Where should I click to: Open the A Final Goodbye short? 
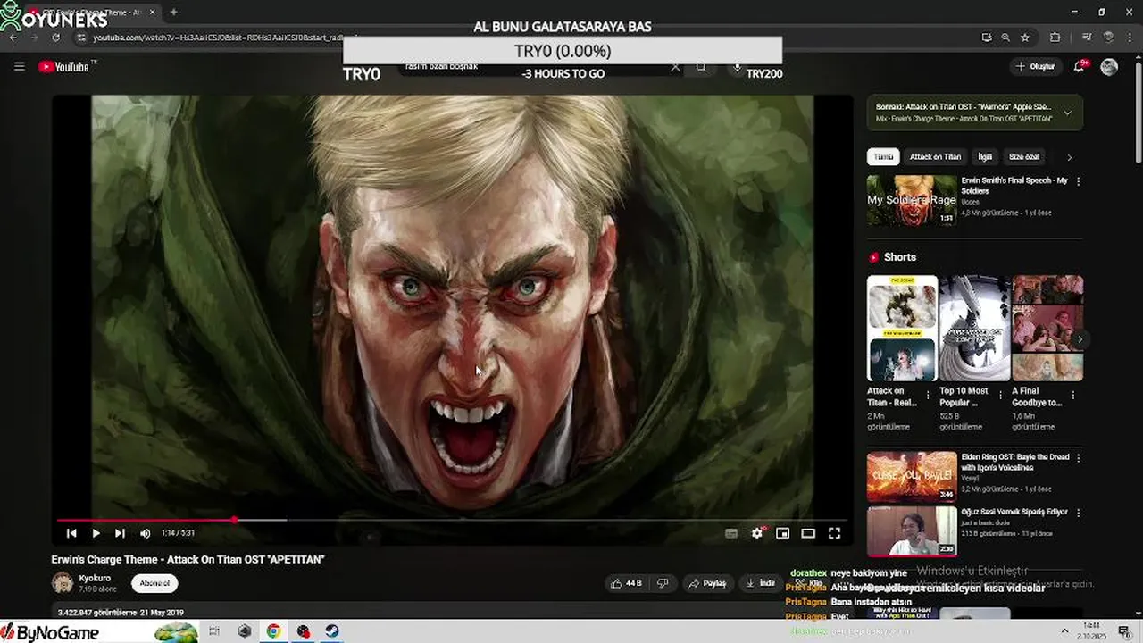tap(1047, 328)
